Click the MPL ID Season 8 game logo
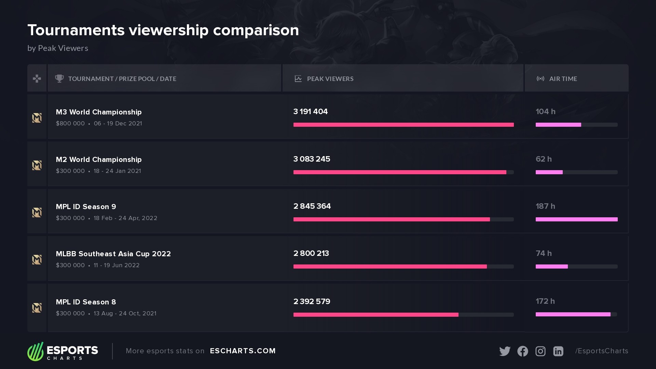The width and height of the screenshot is (656, 369). tap(37, 308)
